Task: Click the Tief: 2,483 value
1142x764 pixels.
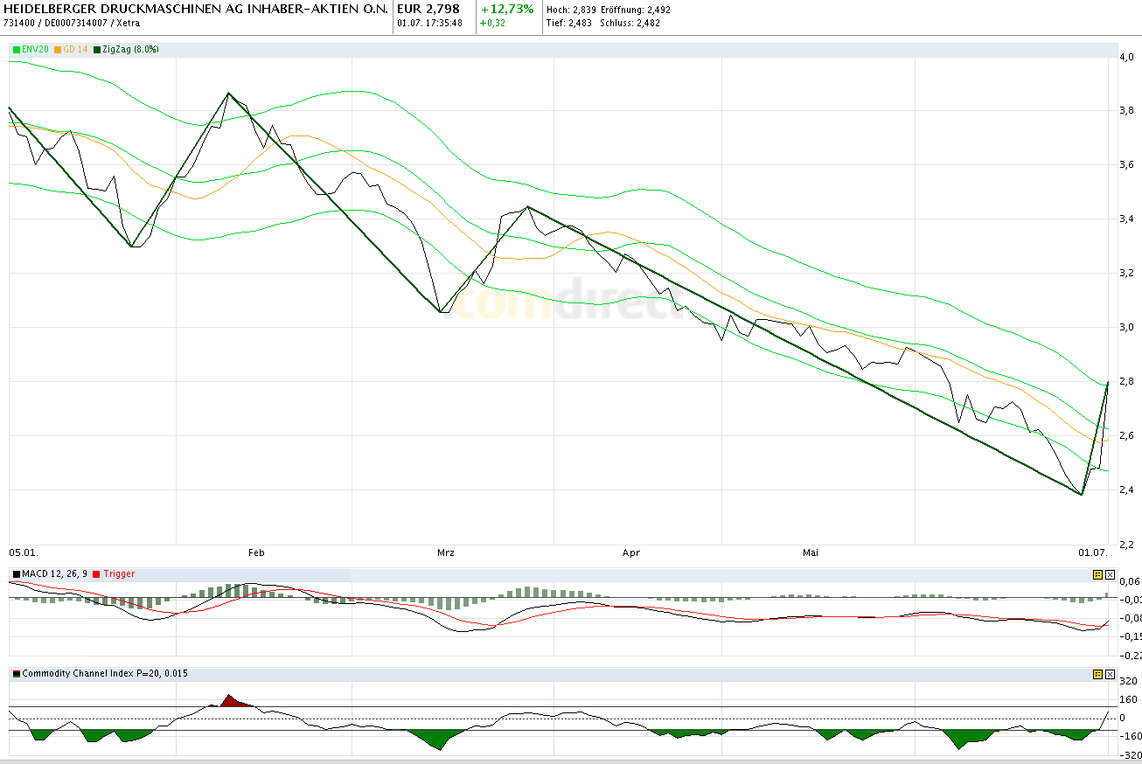Action: click(571, 23)
